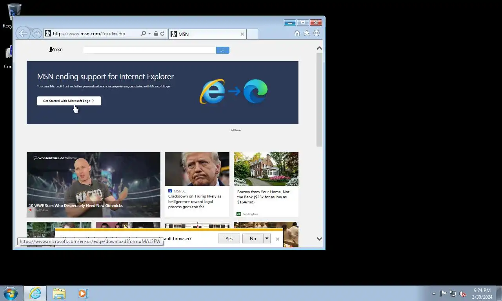Screen dimensions: 502x301
Task: Expand the dropdown arrow beside No
Action: [x=267, y=238]
